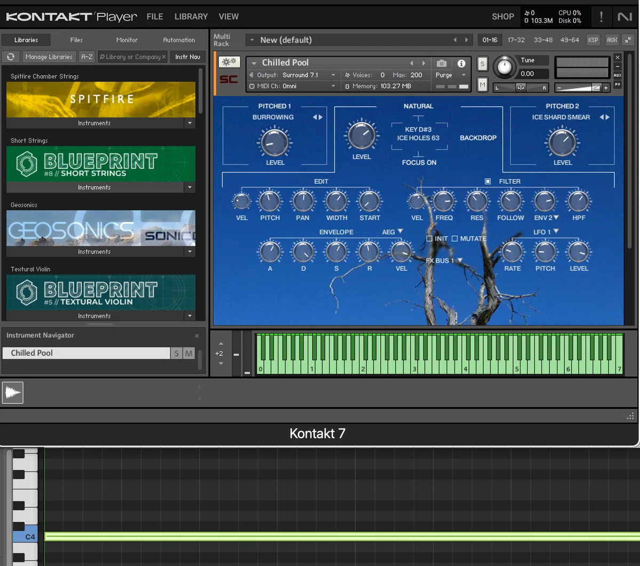Screen dimensions: 640x566
Task: Click the camera snapshot icon
Action: coord(442,63)
